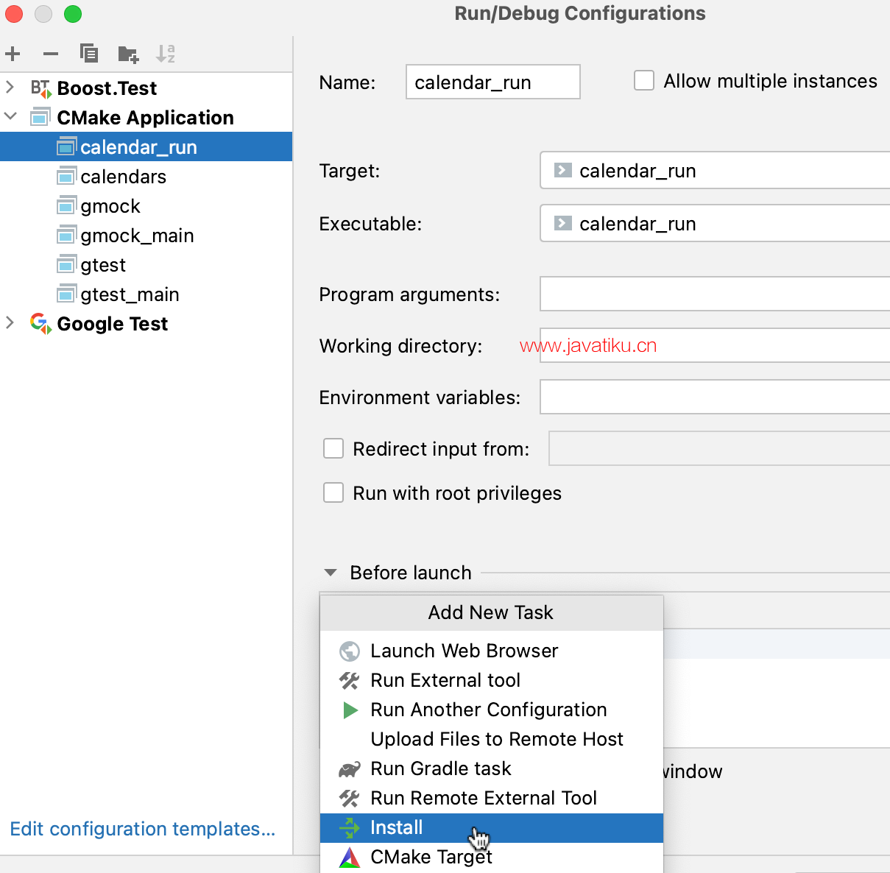890x873 pixels.
Task: Click the Launch Web Browser globe icon
Action: pyautogui.click(x=350, y=651)
